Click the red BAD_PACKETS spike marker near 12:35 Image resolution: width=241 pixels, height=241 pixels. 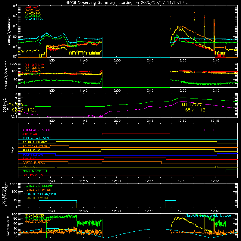point(194,175)
